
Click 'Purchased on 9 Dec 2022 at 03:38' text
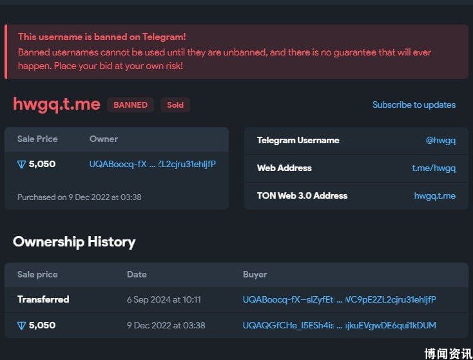[79, 197]
